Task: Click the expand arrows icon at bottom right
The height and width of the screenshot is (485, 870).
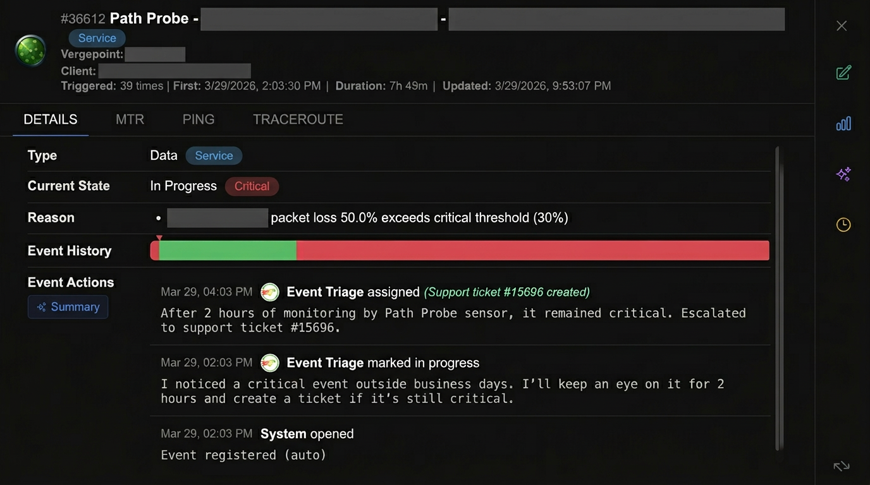Action: tap(841, 466)
